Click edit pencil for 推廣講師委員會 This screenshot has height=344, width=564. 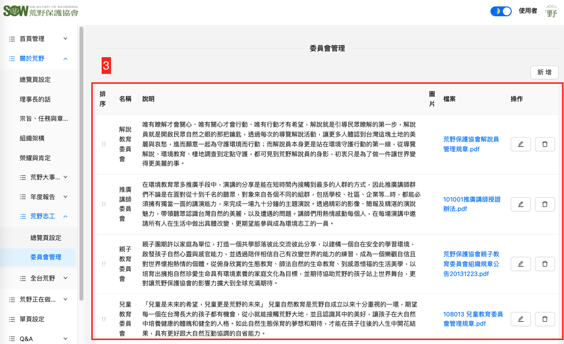pos(521,204)
